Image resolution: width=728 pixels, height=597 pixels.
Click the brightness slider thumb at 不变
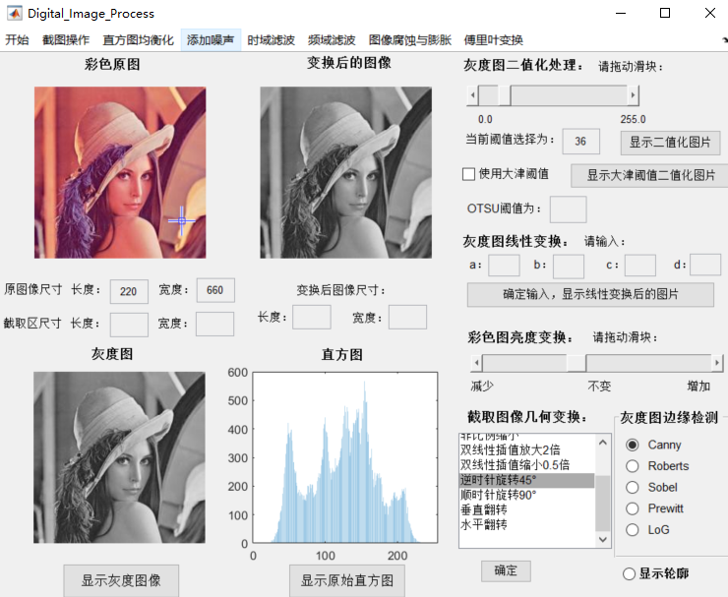(576, 363)
